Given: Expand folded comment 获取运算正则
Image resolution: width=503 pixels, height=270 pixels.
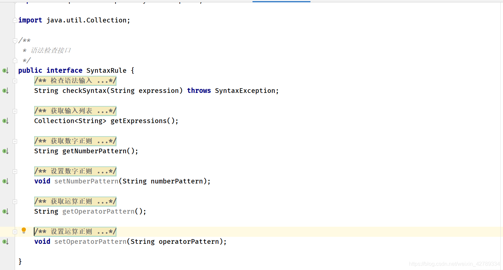Looking at the screenshot, I should point(15,202).
